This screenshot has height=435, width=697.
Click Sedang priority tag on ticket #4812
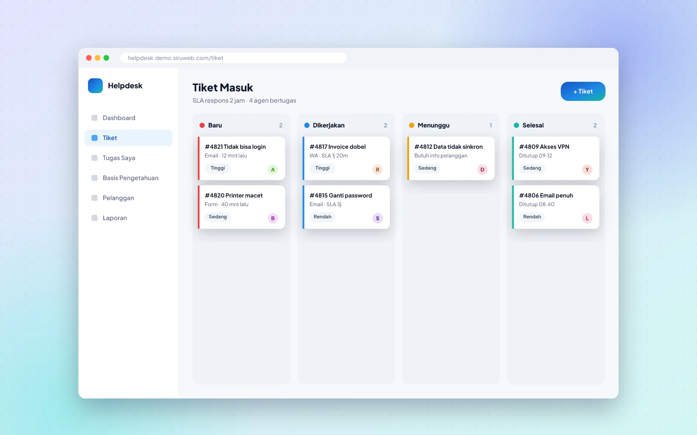[427, 168]
